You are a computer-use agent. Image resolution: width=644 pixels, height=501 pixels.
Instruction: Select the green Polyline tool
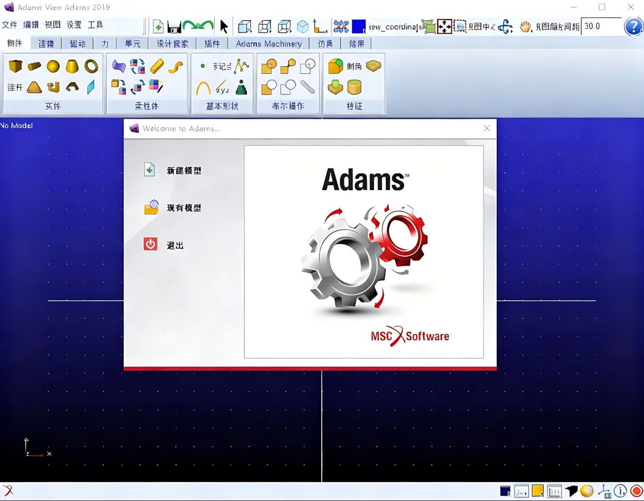click(x=242, y=66)
